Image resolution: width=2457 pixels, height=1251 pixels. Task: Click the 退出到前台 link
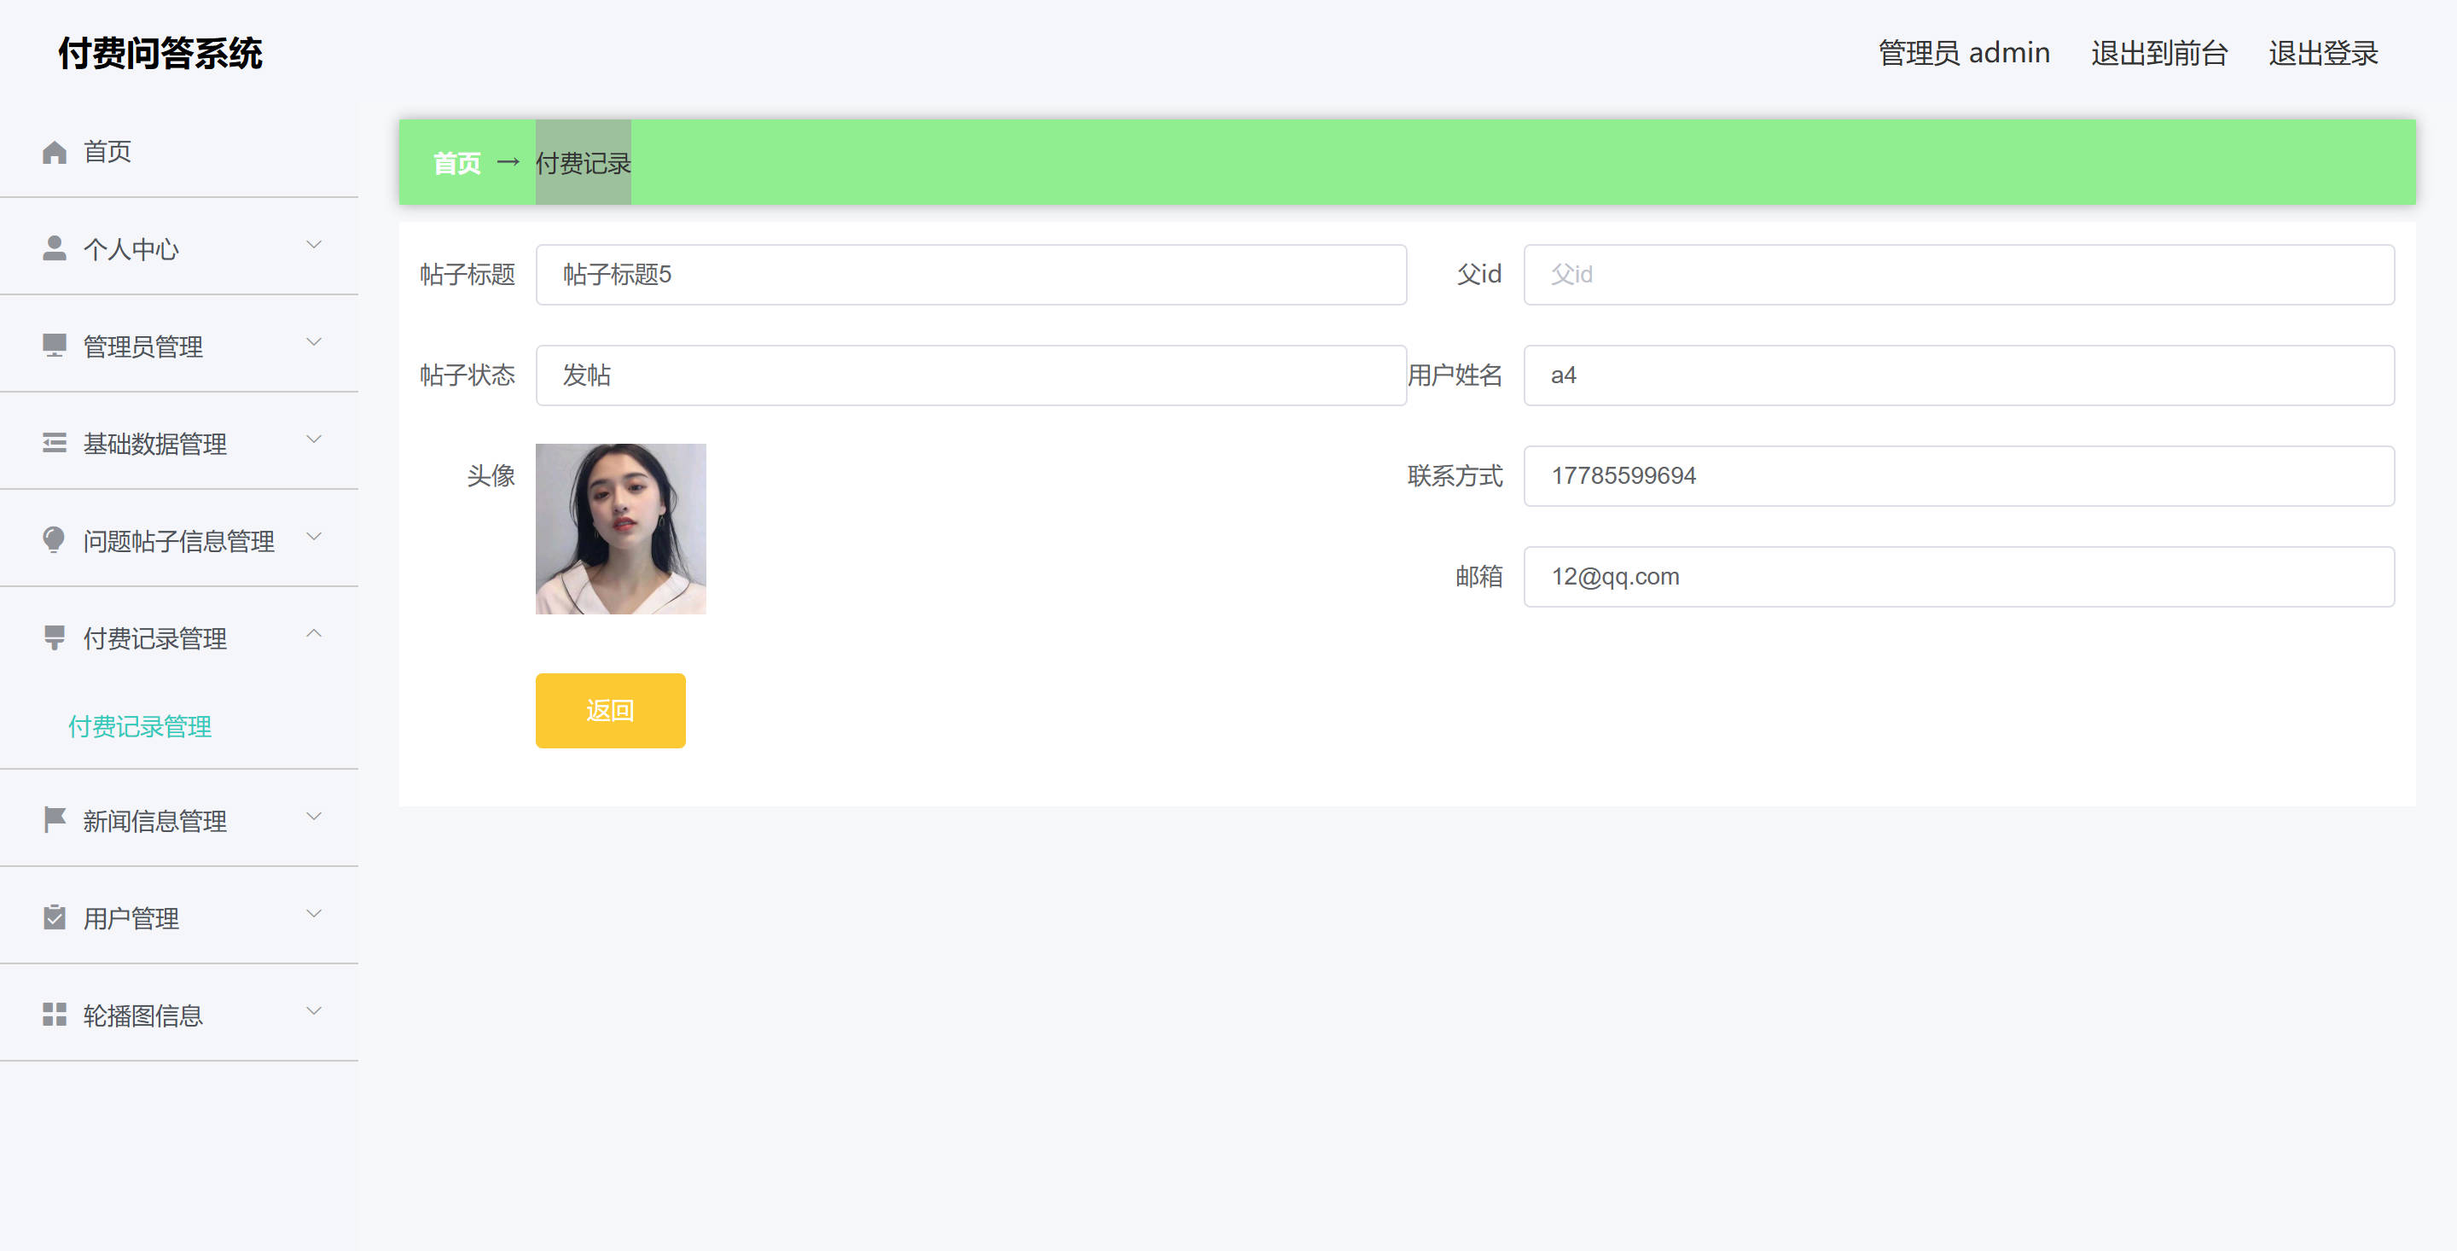coord(2158,54)
